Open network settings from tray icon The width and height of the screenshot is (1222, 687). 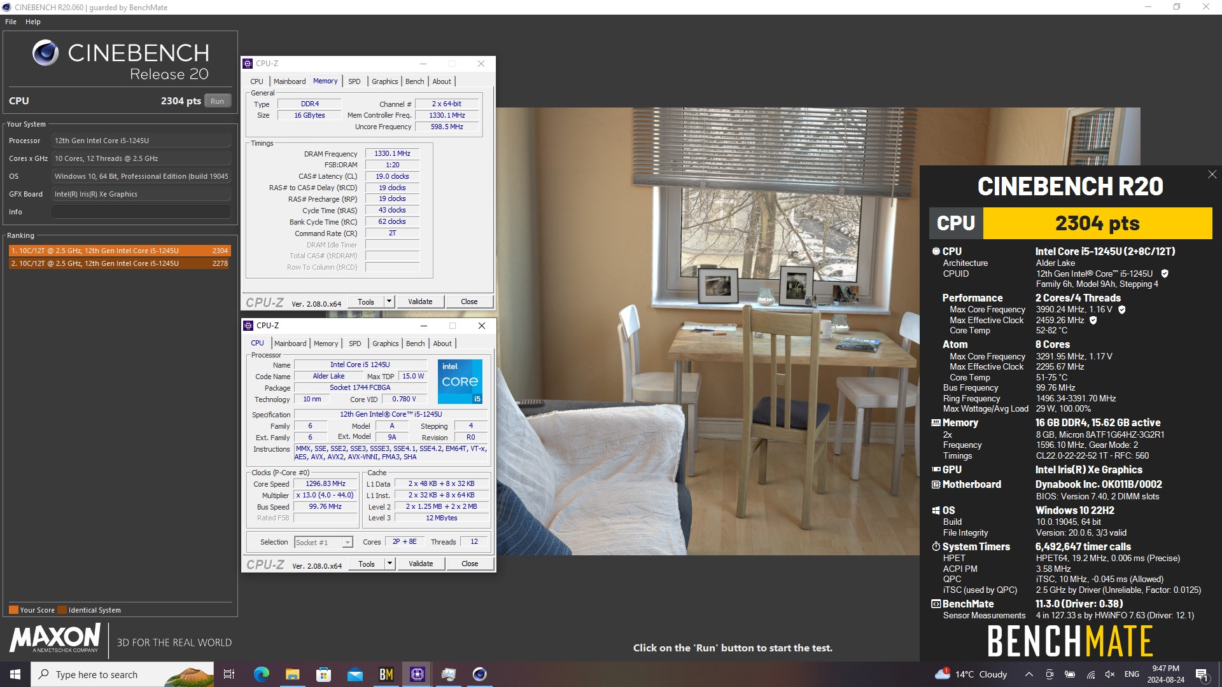(x=1090, y=674)
